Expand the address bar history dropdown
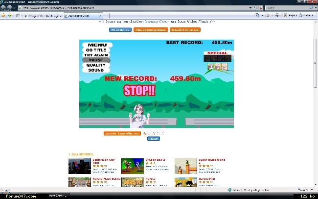This screenshot has width=318, height=199. 250,8
